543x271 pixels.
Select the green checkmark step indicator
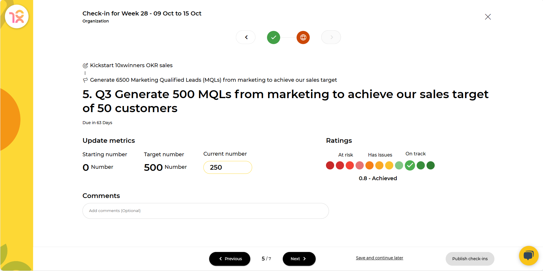(x=273, y=37)
